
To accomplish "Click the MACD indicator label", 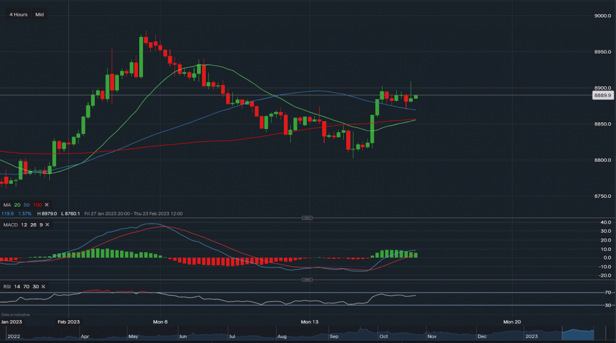I will click(x=10, y=225).
